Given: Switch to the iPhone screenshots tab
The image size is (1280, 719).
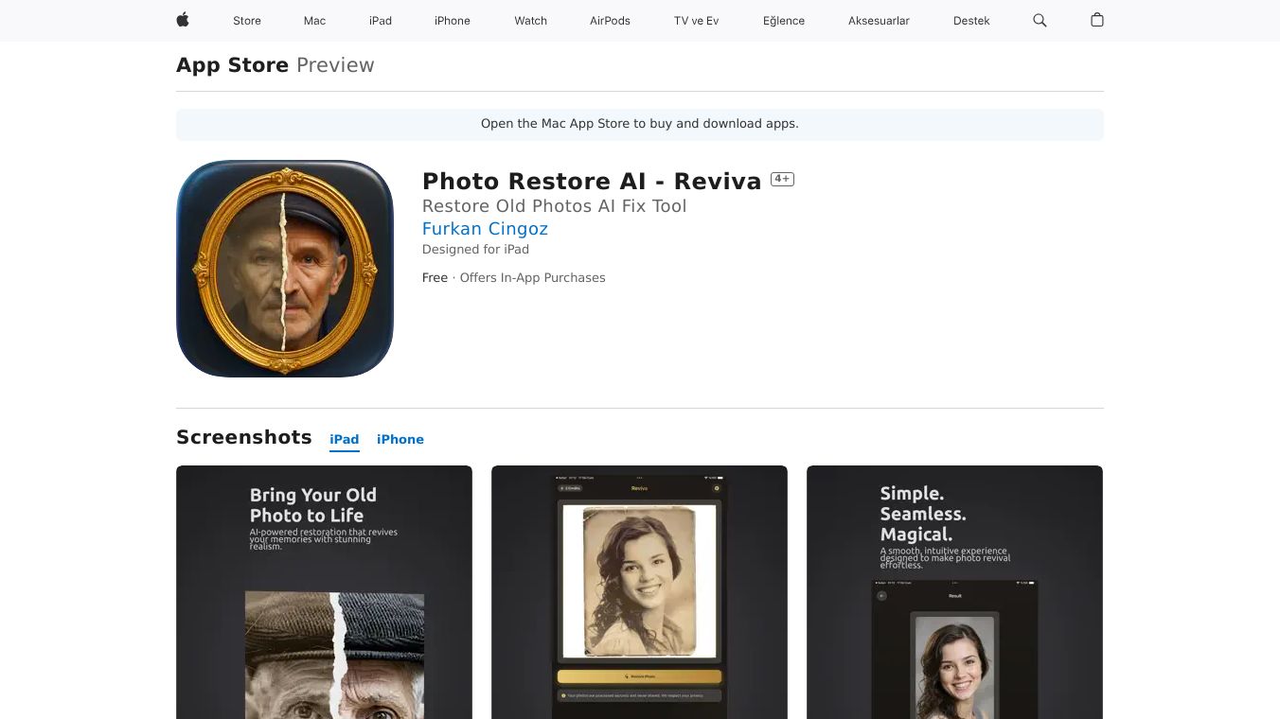Looking at the screenshot, I should (400, 439).
